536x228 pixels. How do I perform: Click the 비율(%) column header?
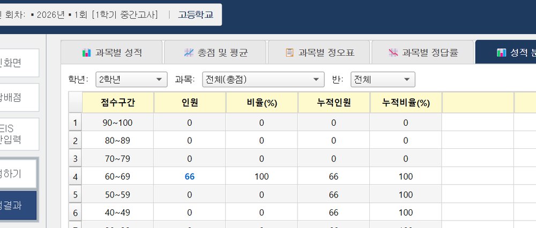[262, 103]
